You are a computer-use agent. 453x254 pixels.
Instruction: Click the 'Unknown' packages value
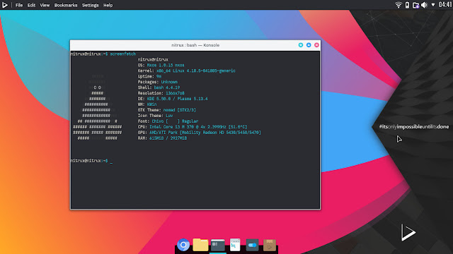point(169,82)
